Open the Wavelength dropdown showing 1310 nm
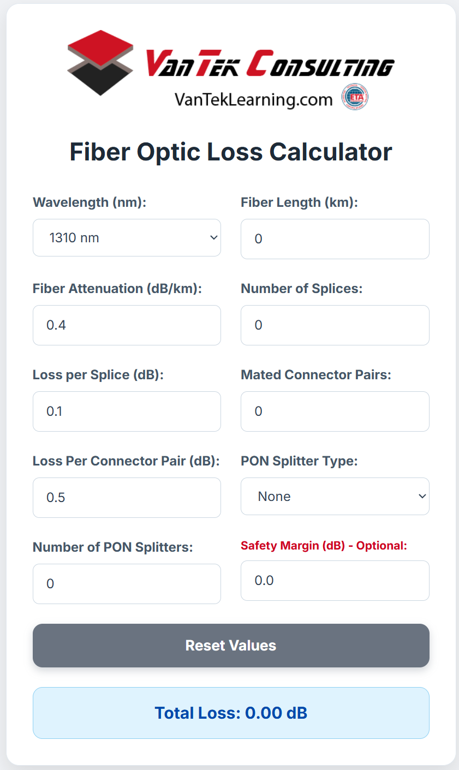Screen dimensions: 459x770 coord(127,238)
